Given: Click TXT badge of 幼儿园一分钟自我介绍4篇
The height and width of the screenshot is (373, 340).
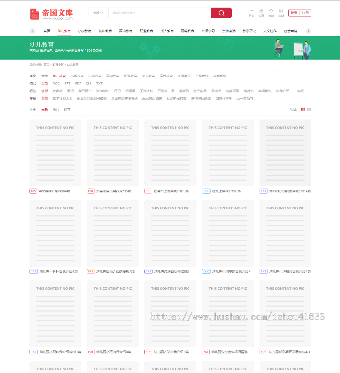Looking at the screenshot, I should [34, 272].
